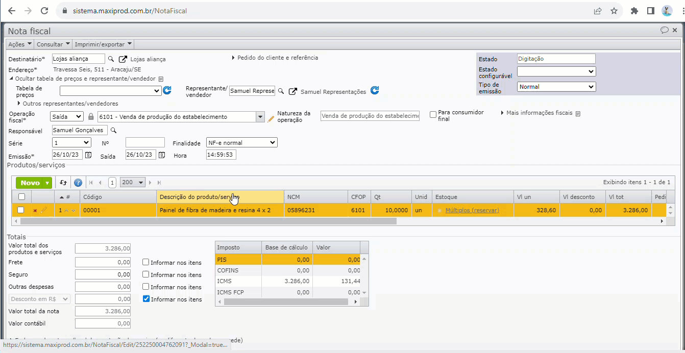
Task: Select the checkbox for product row 00001
Action: 21,210
